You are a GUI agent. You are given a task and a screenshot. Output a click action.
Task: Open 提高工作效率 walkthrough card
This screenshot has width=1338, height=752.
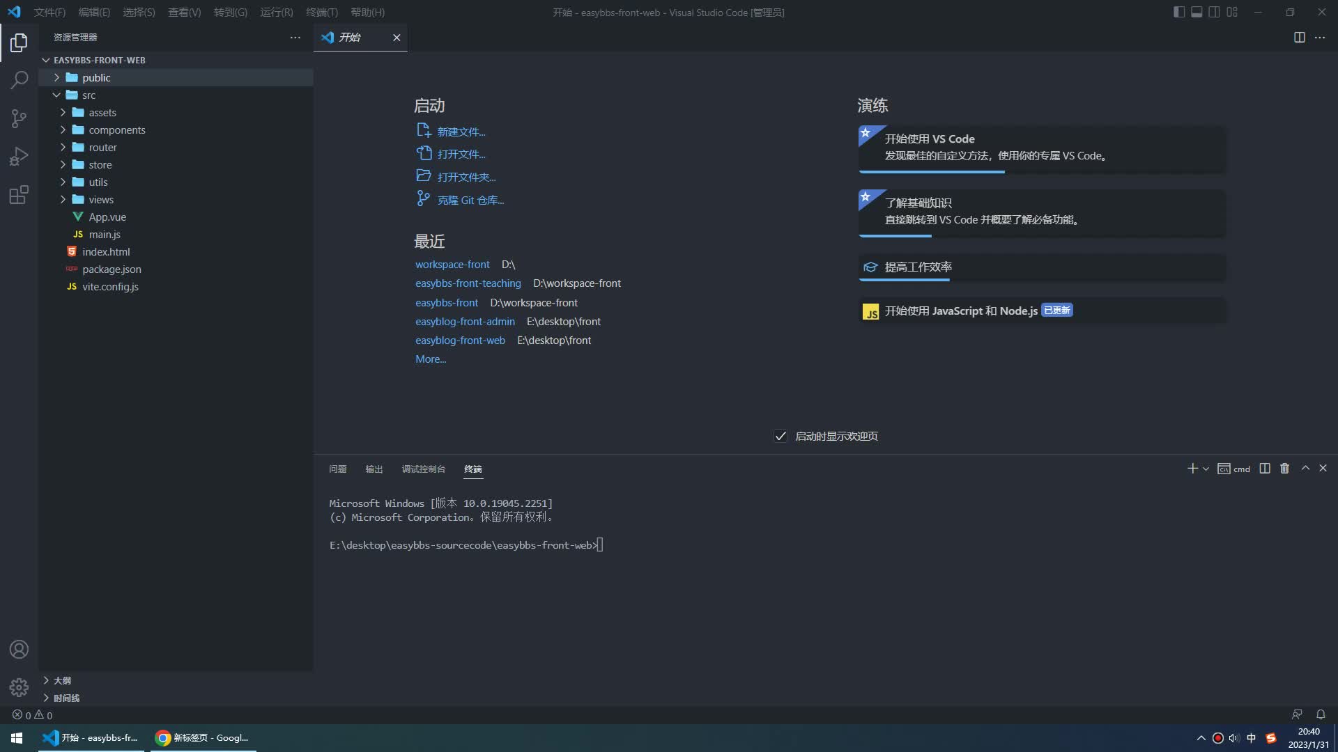[1042, 267]
